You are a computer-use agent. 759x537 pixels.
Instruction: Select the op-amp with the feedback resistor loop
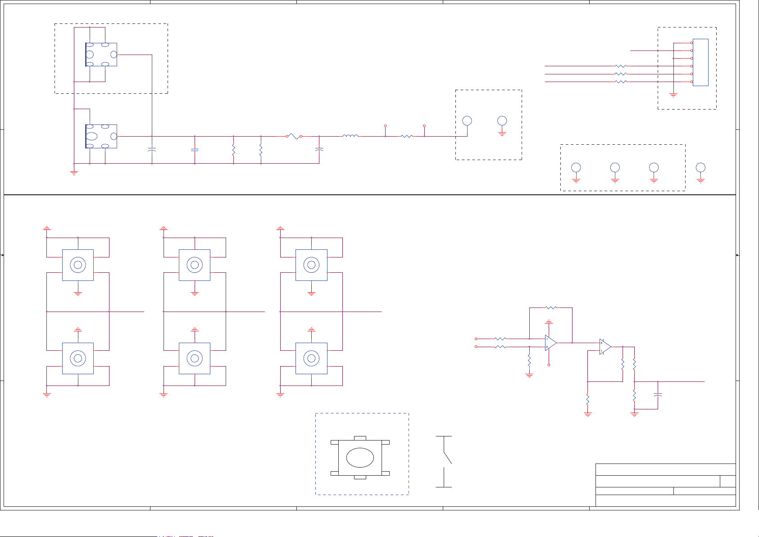point(551,343)
